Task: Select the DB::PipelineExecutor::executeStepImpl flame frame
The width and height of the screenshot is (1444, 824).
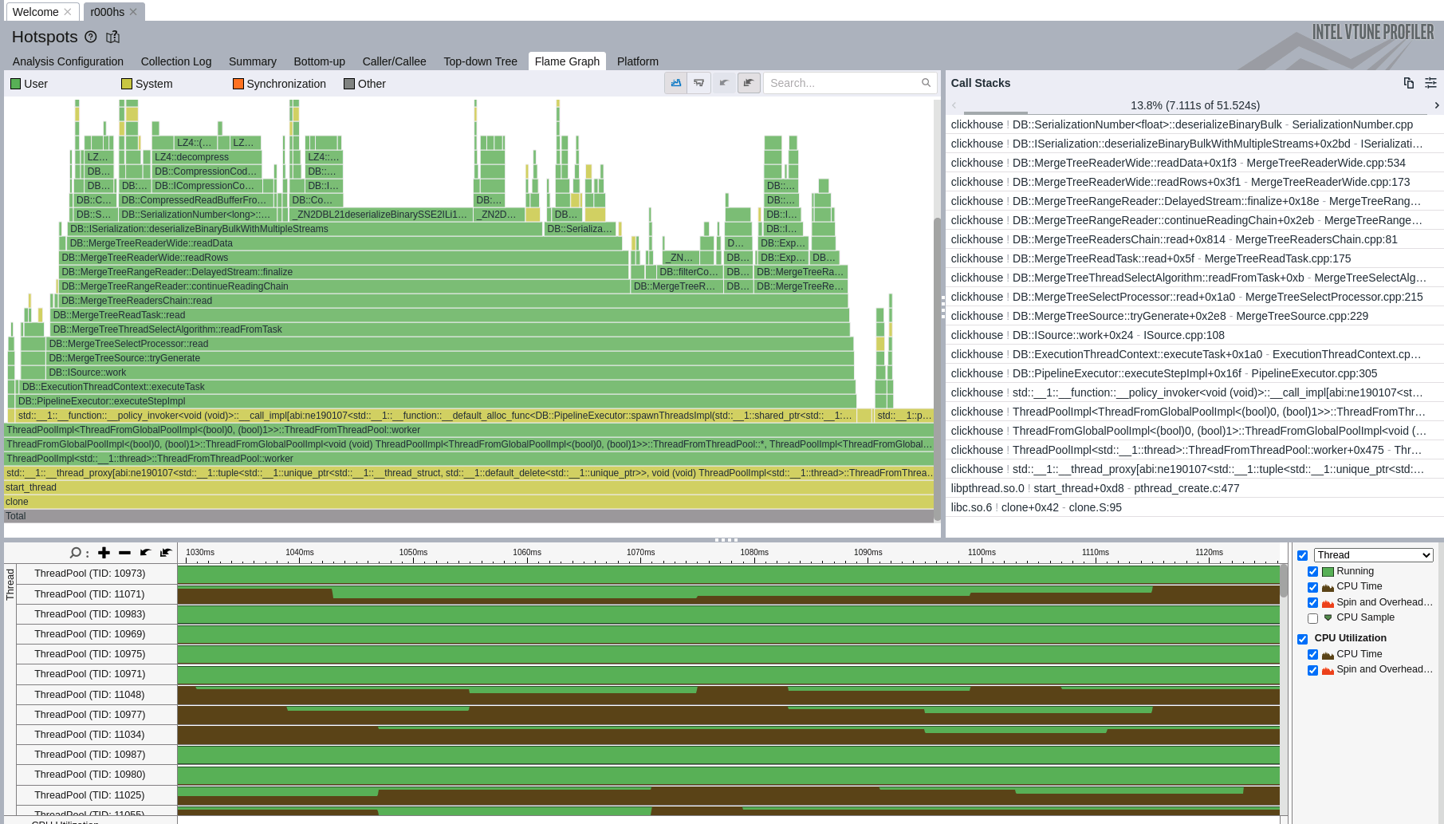Action: click(x=436, y=401)
